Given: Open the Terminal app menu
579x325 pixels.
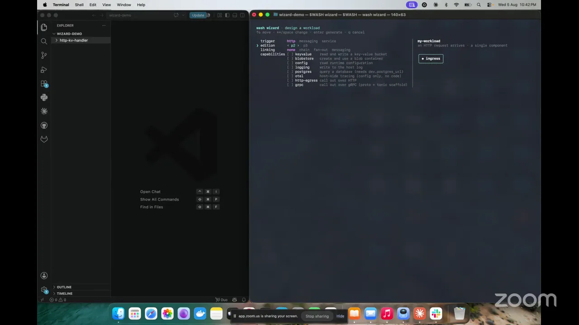Looking at the screenshot, I should pyautogui.click(x=61, y=5).
